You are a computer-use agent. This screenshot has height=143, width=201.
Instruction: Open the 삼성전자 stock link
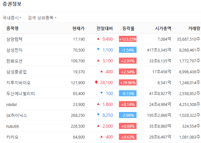tap(14, 50)
